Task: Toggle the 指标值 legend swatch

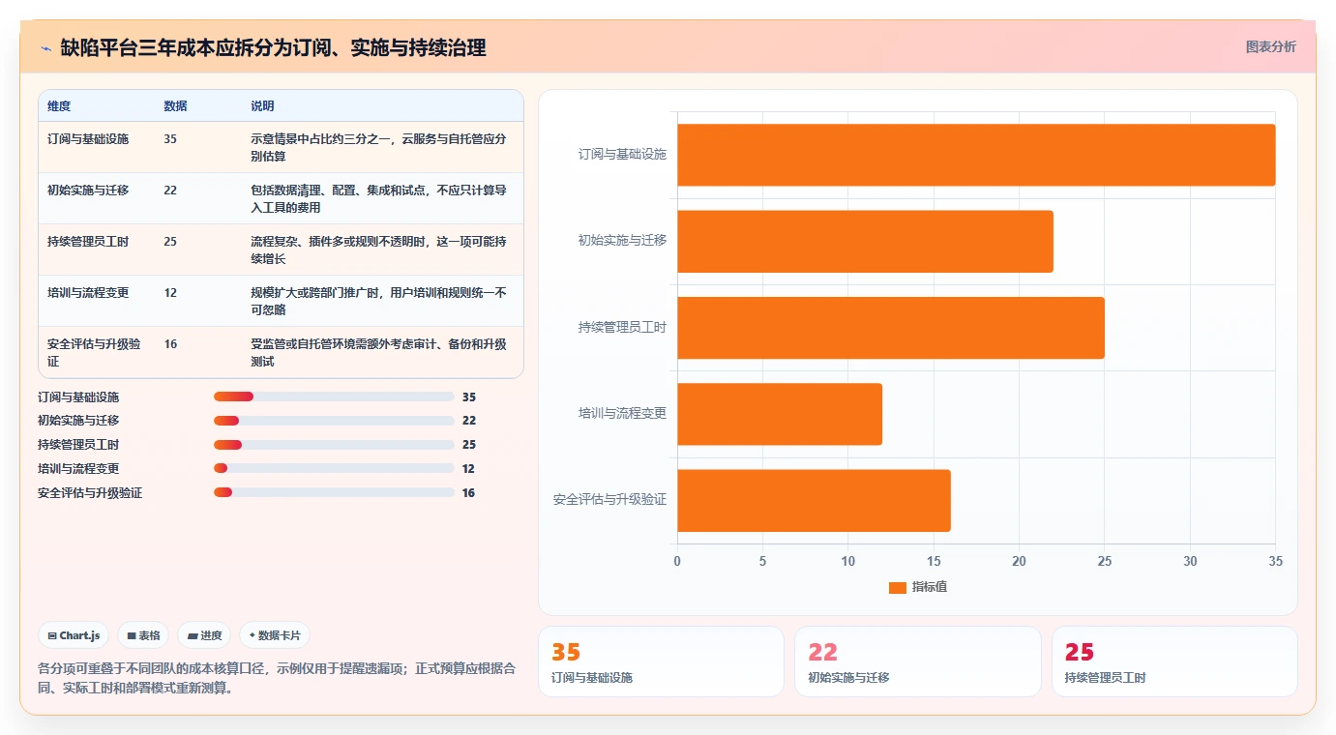Action: pyautogui.click(x=897, y=587)
